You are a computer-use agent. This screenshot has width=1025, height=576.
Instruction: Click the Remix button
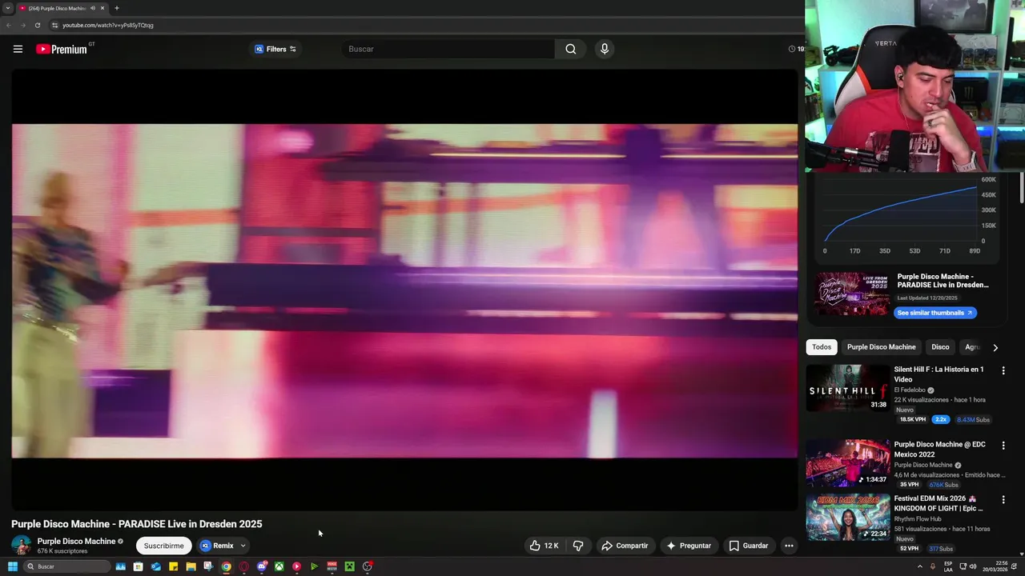pos(217,546)
